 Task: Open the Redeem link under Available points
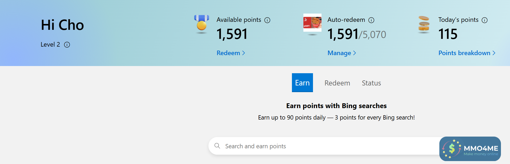[x=228, y=53]
